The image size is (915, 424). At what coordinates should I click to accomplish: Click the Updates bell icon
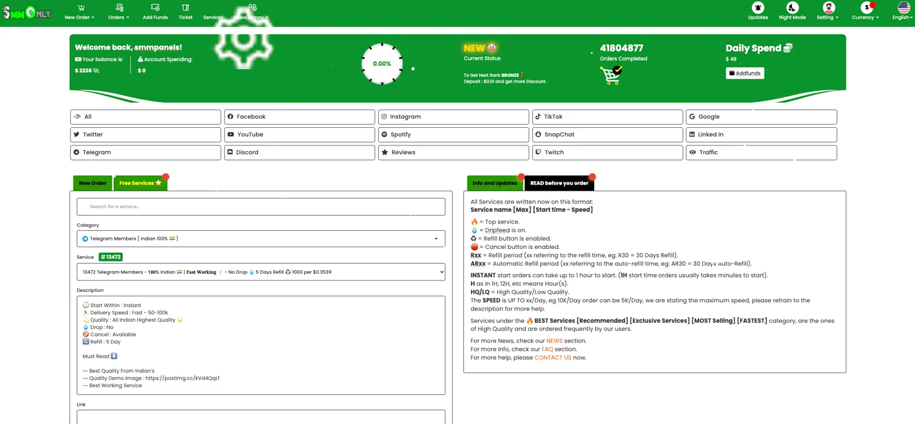pos(757,8)
